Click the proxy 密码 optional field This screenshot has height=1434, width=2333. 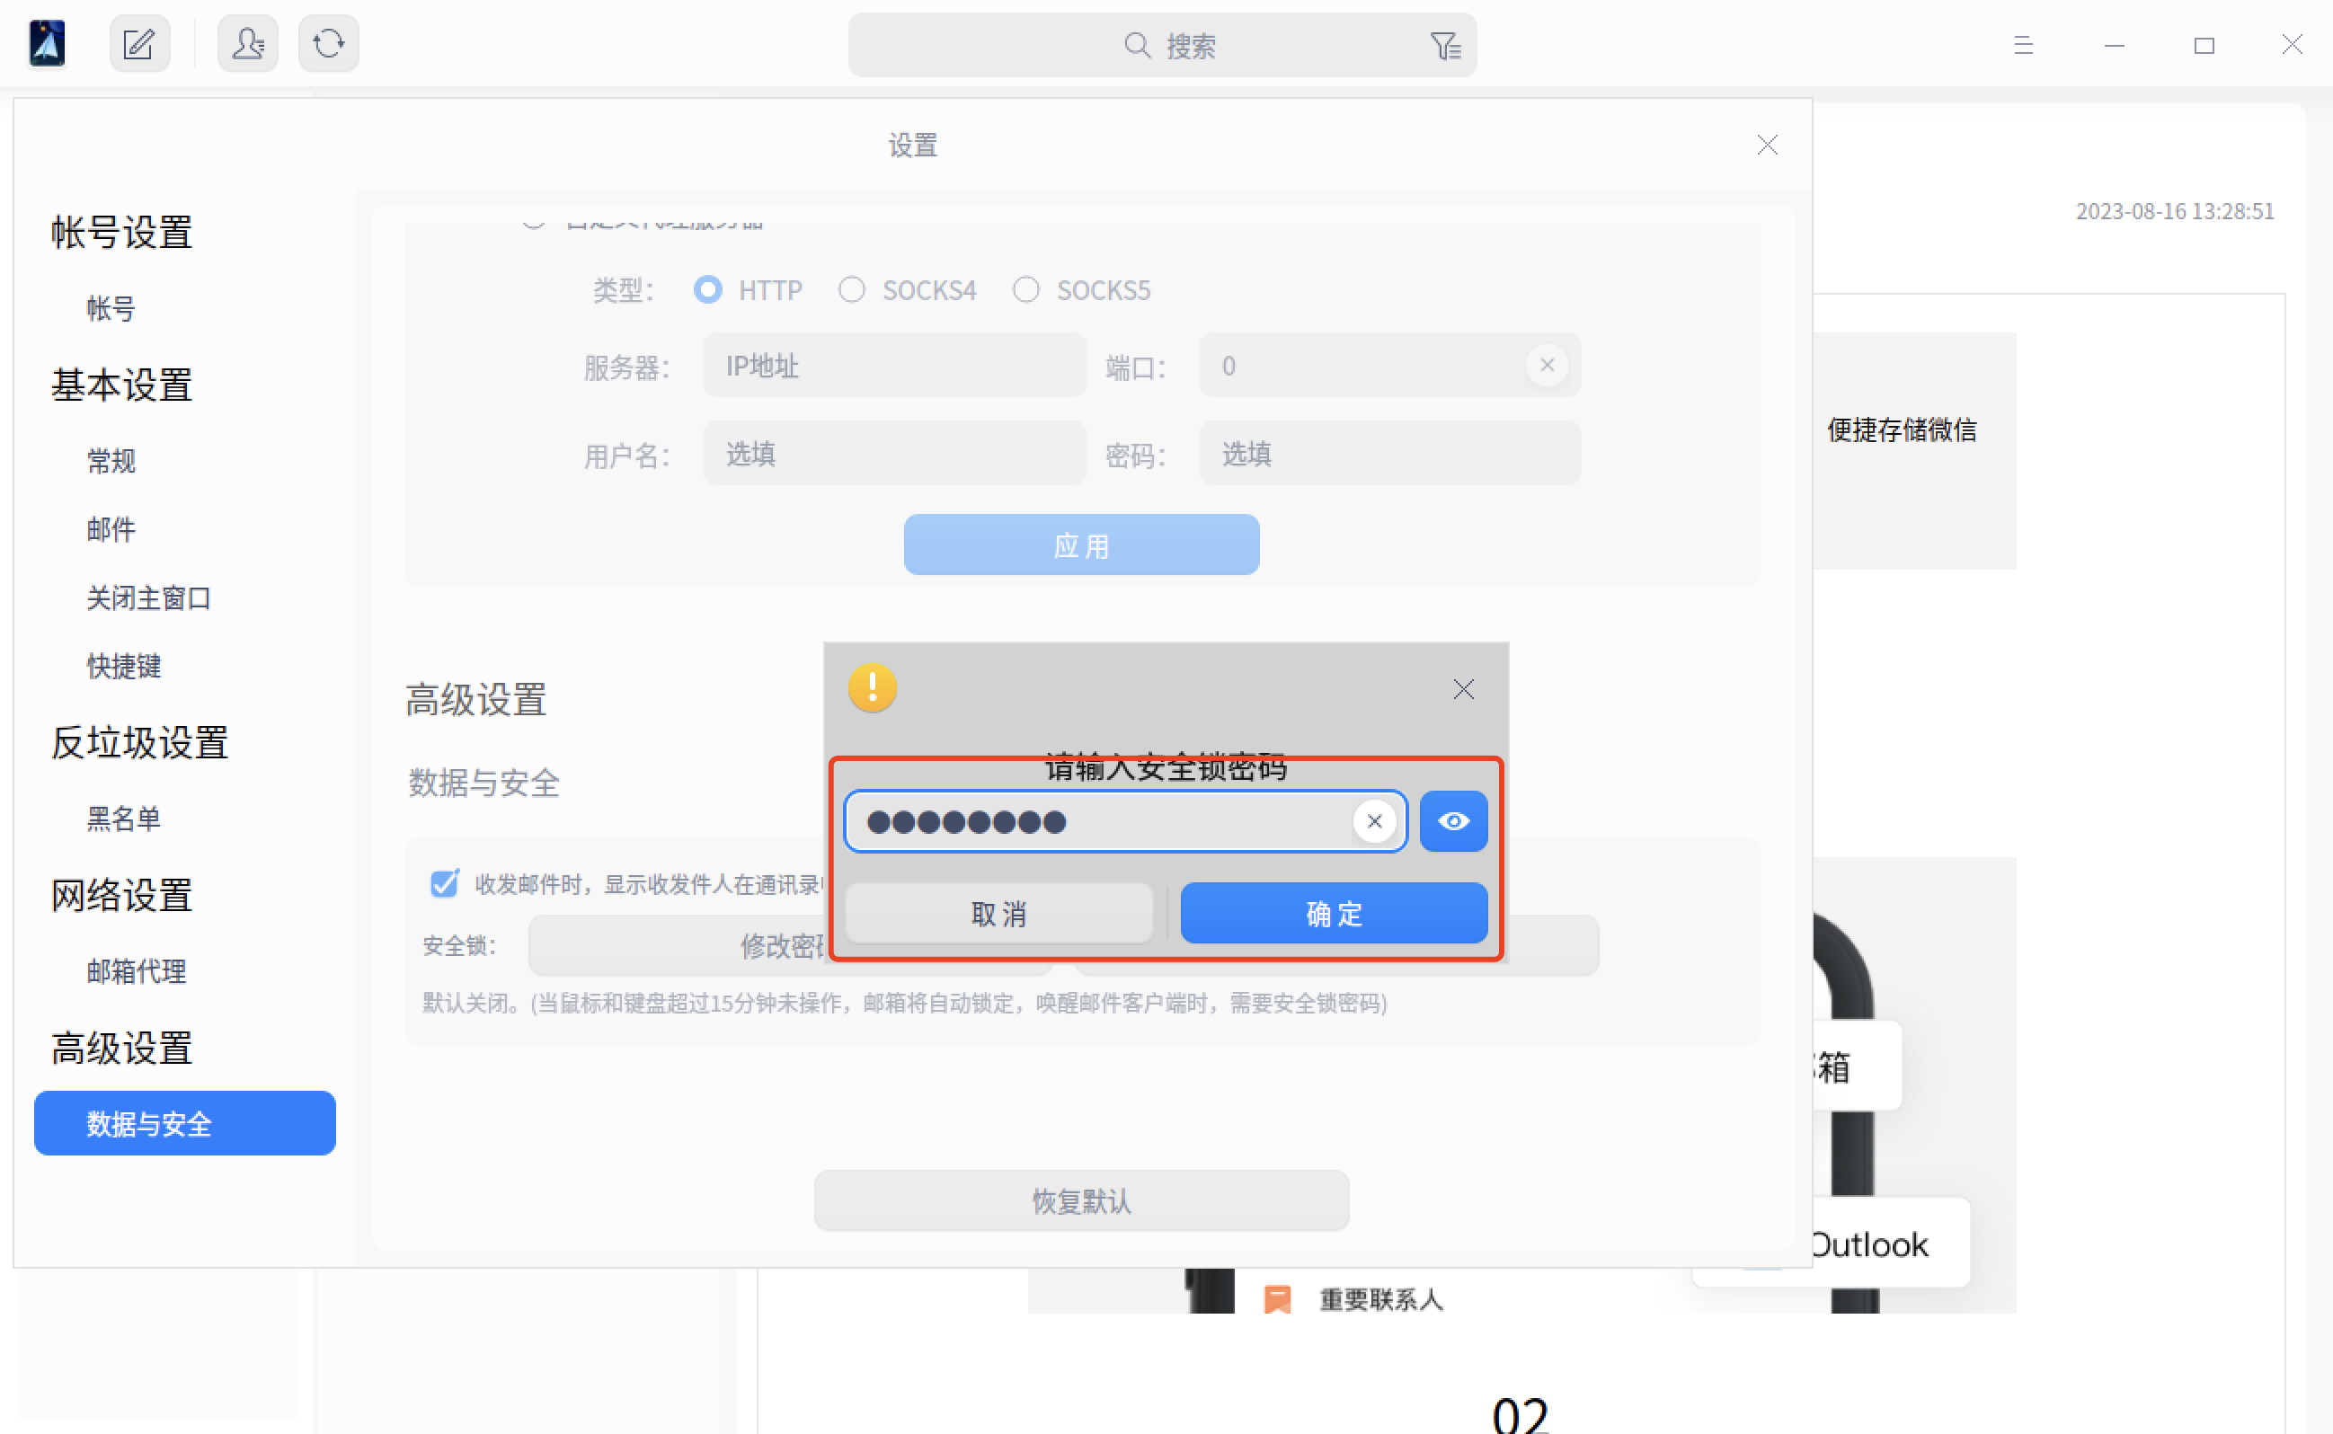[x=1389, y=454]
